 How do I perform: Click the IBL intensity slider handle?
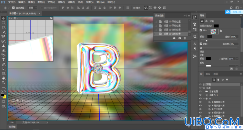pos(206,40)
